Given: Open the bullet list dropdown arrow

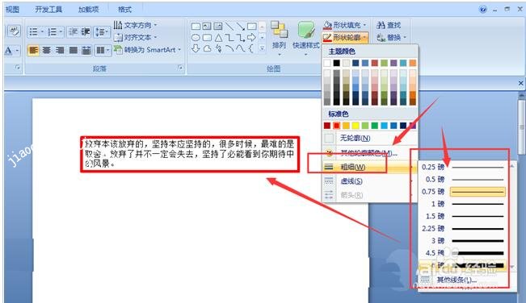Looking at the screenshot, I should point(42,31).
